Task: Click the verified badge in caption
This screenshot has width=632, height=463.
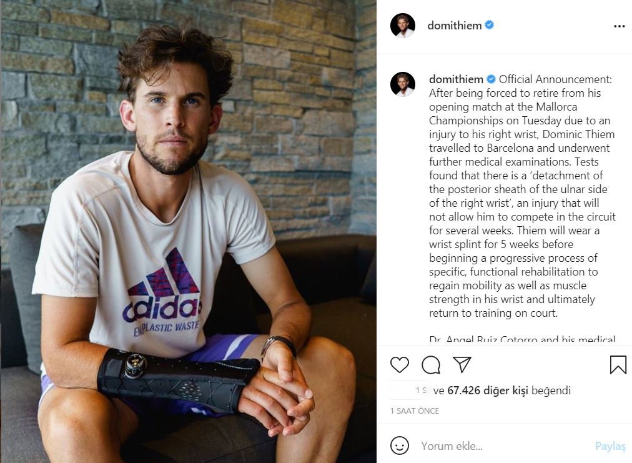Action: [x=491, y=79]
